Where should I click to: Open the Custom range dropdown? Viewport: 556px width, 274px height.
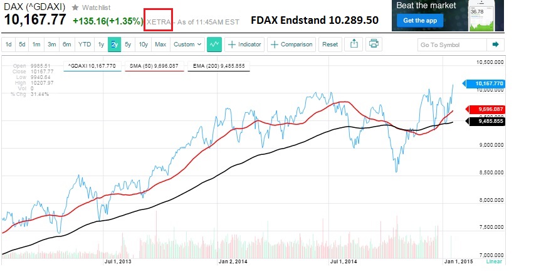tap(187, 45)
